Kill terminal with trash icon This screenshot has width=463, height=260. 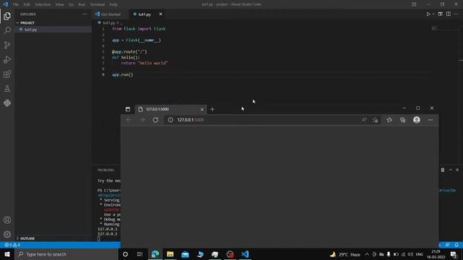[443, 170]
